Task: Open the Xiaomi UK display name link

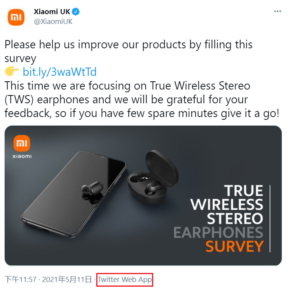Action: 51,12
